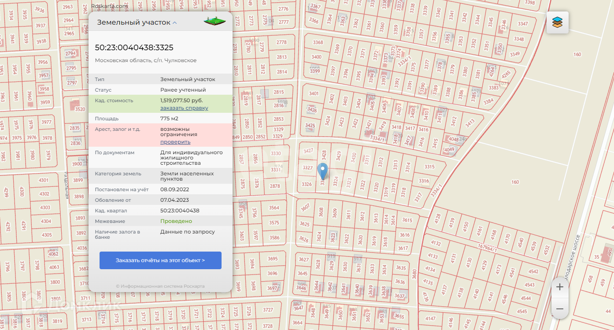614x330 pixels.
Task: Zoom out with the minus button
Action: coord(560,309)
